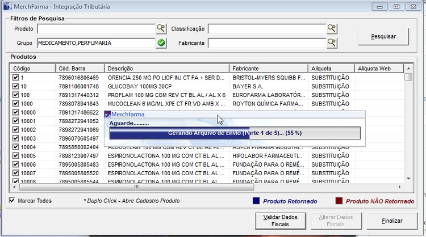Screen dimensions: 426x237
Task: Sort by the Descrição column header
Action: pos(166,68)
